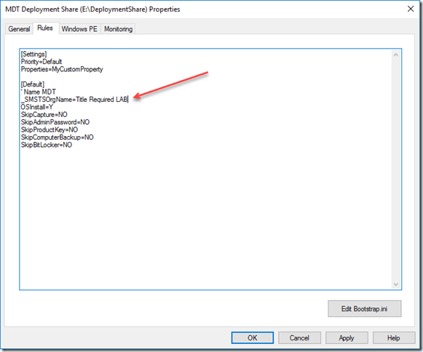Place cursor in the _SMSTSOrgName line

click(x=74, y=100)
